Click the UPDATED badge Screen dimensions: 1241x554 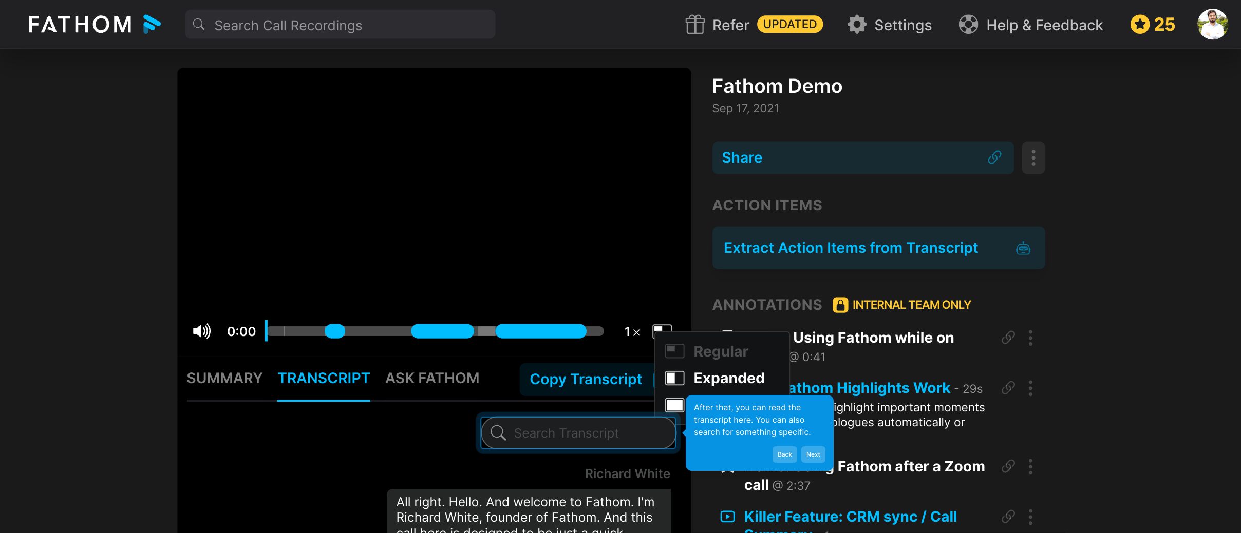pos(790,24)
